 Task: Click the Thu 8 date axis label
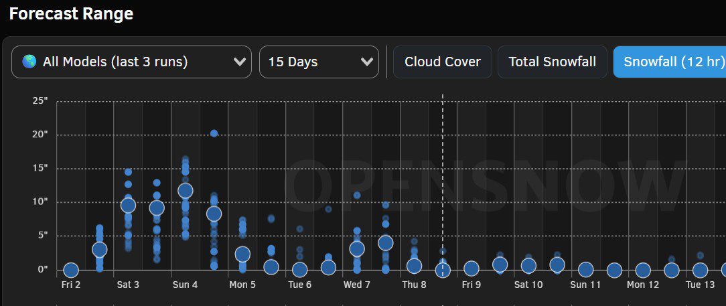pyautogui.click(x=414, y=285)
